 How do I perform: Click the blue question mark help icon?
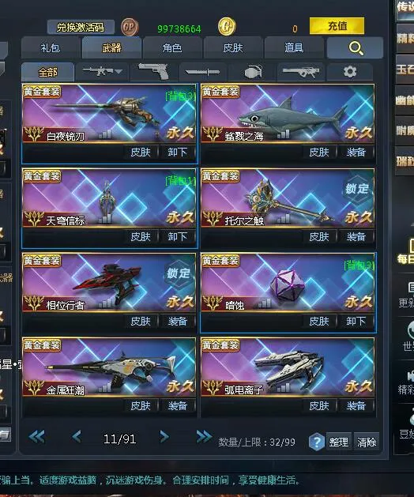pyautogui.click(x=316, y=441)
